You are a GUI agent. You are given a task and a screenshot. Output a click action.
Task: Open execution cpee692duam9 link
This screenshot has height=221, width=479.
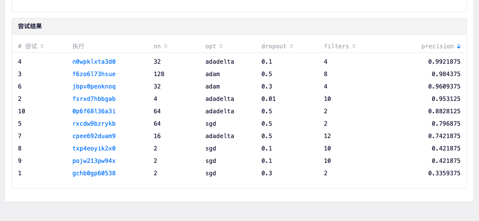(94, 136)
